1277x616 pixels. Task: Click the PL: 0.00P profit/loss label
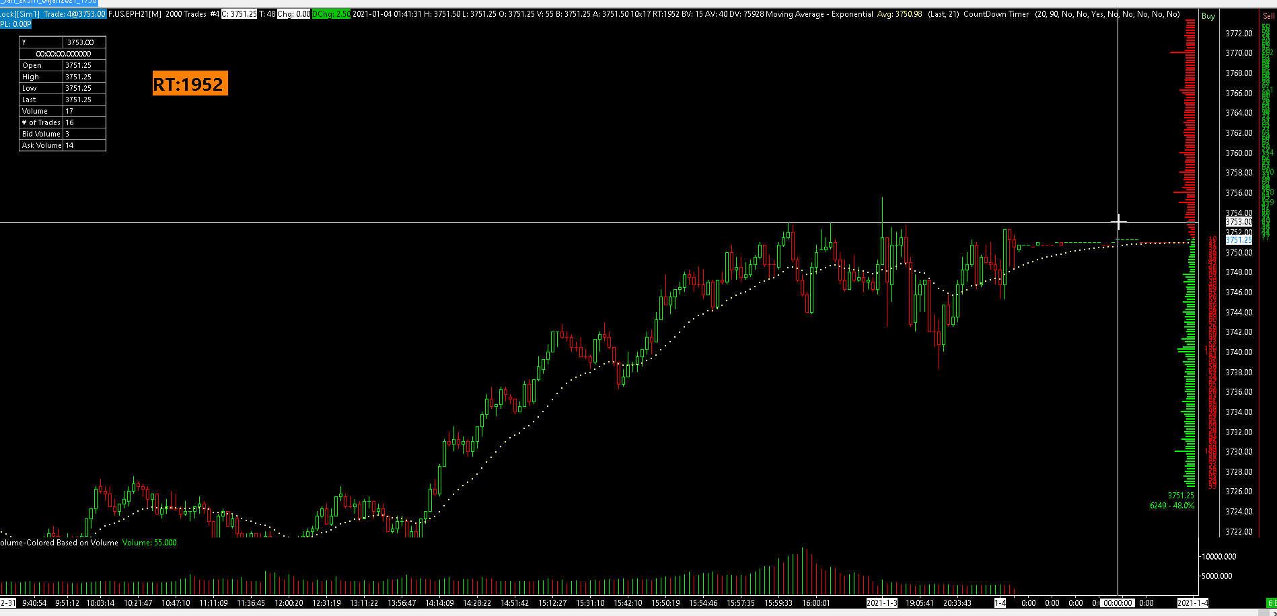click(14, 24)
